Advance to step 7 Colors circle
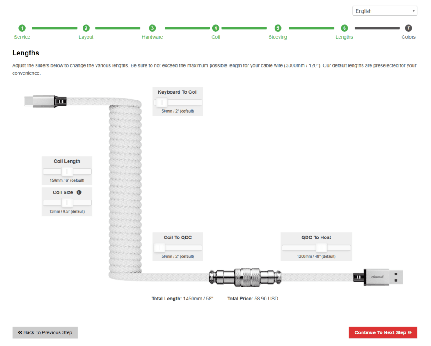The image size is (431, 346). click(x=408, y=28)
